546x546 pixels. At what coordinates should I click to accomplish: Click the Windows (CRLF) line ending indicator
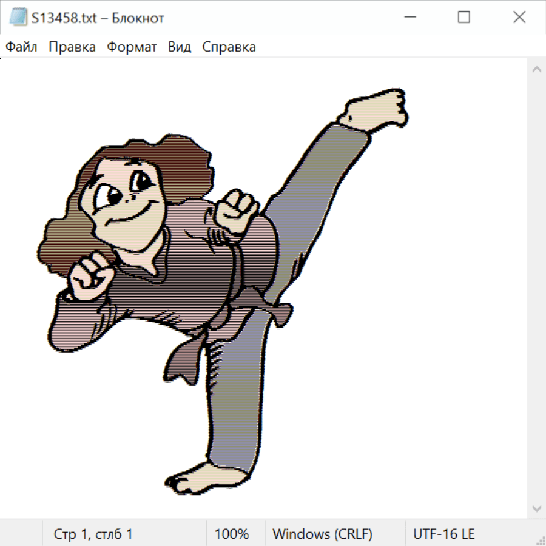[322, 534]
